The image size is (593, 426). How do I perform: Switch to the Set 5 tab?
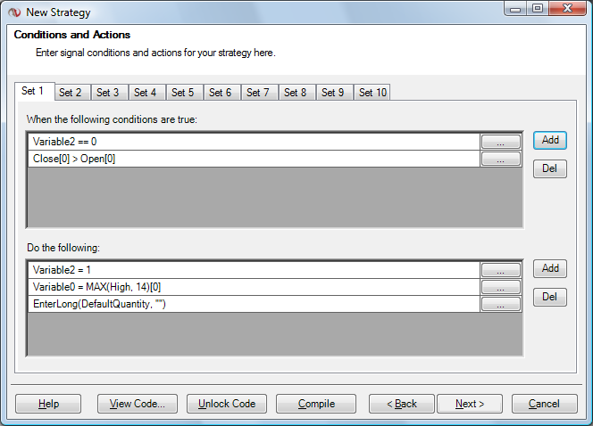click(183, 93)
